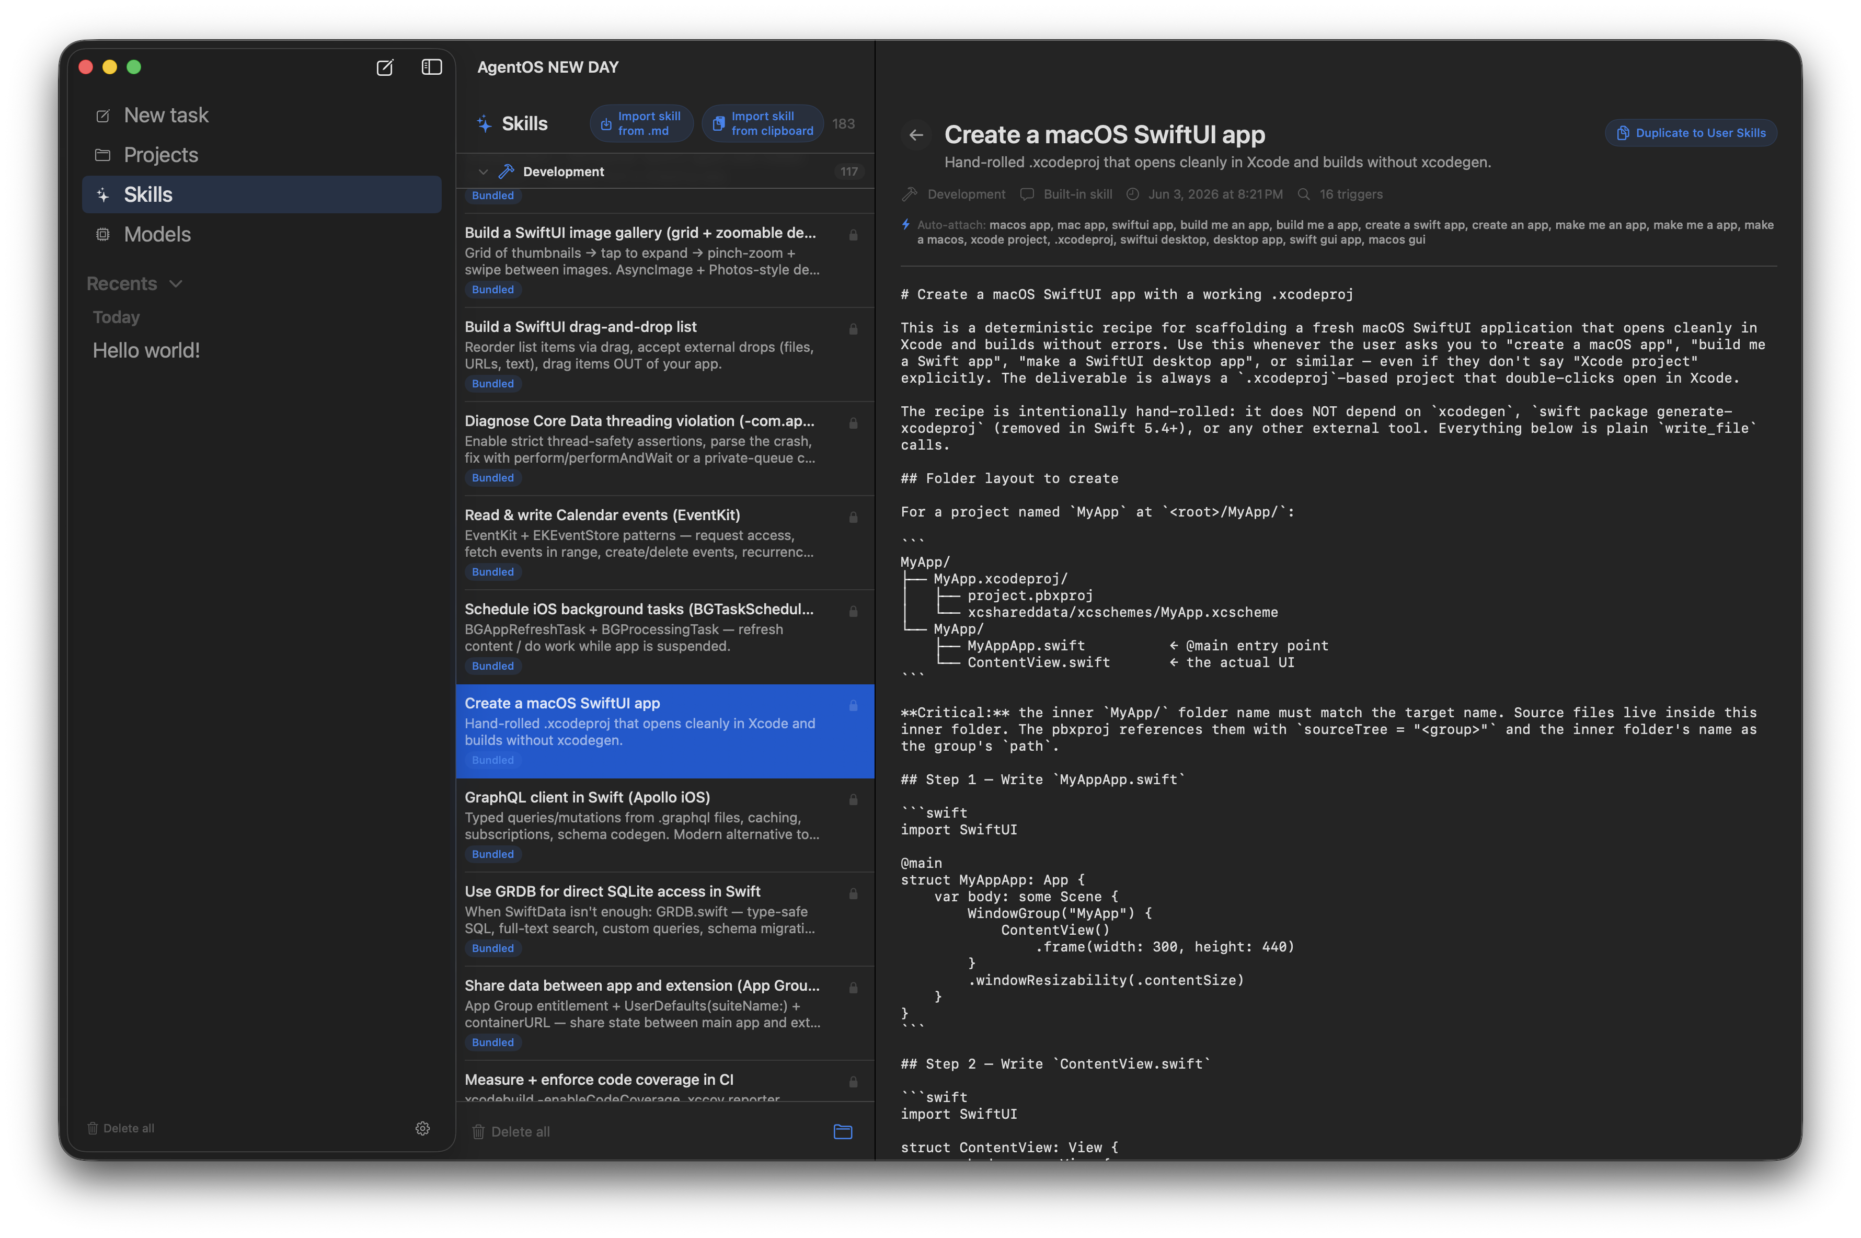Click the 117 Development count badge
The image size is (1861, 1238).
[x=848, y=171]
